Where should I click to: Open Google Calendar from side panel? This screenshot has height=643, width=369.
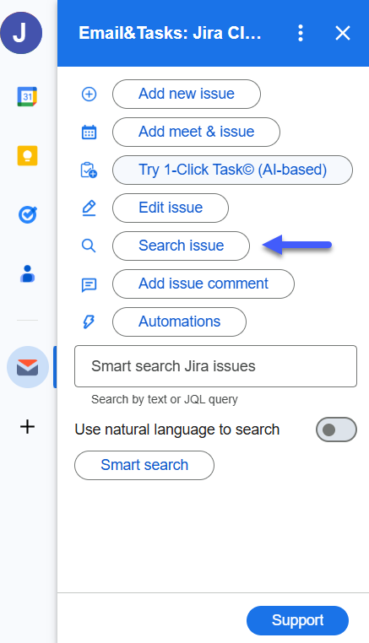point(27,96)
